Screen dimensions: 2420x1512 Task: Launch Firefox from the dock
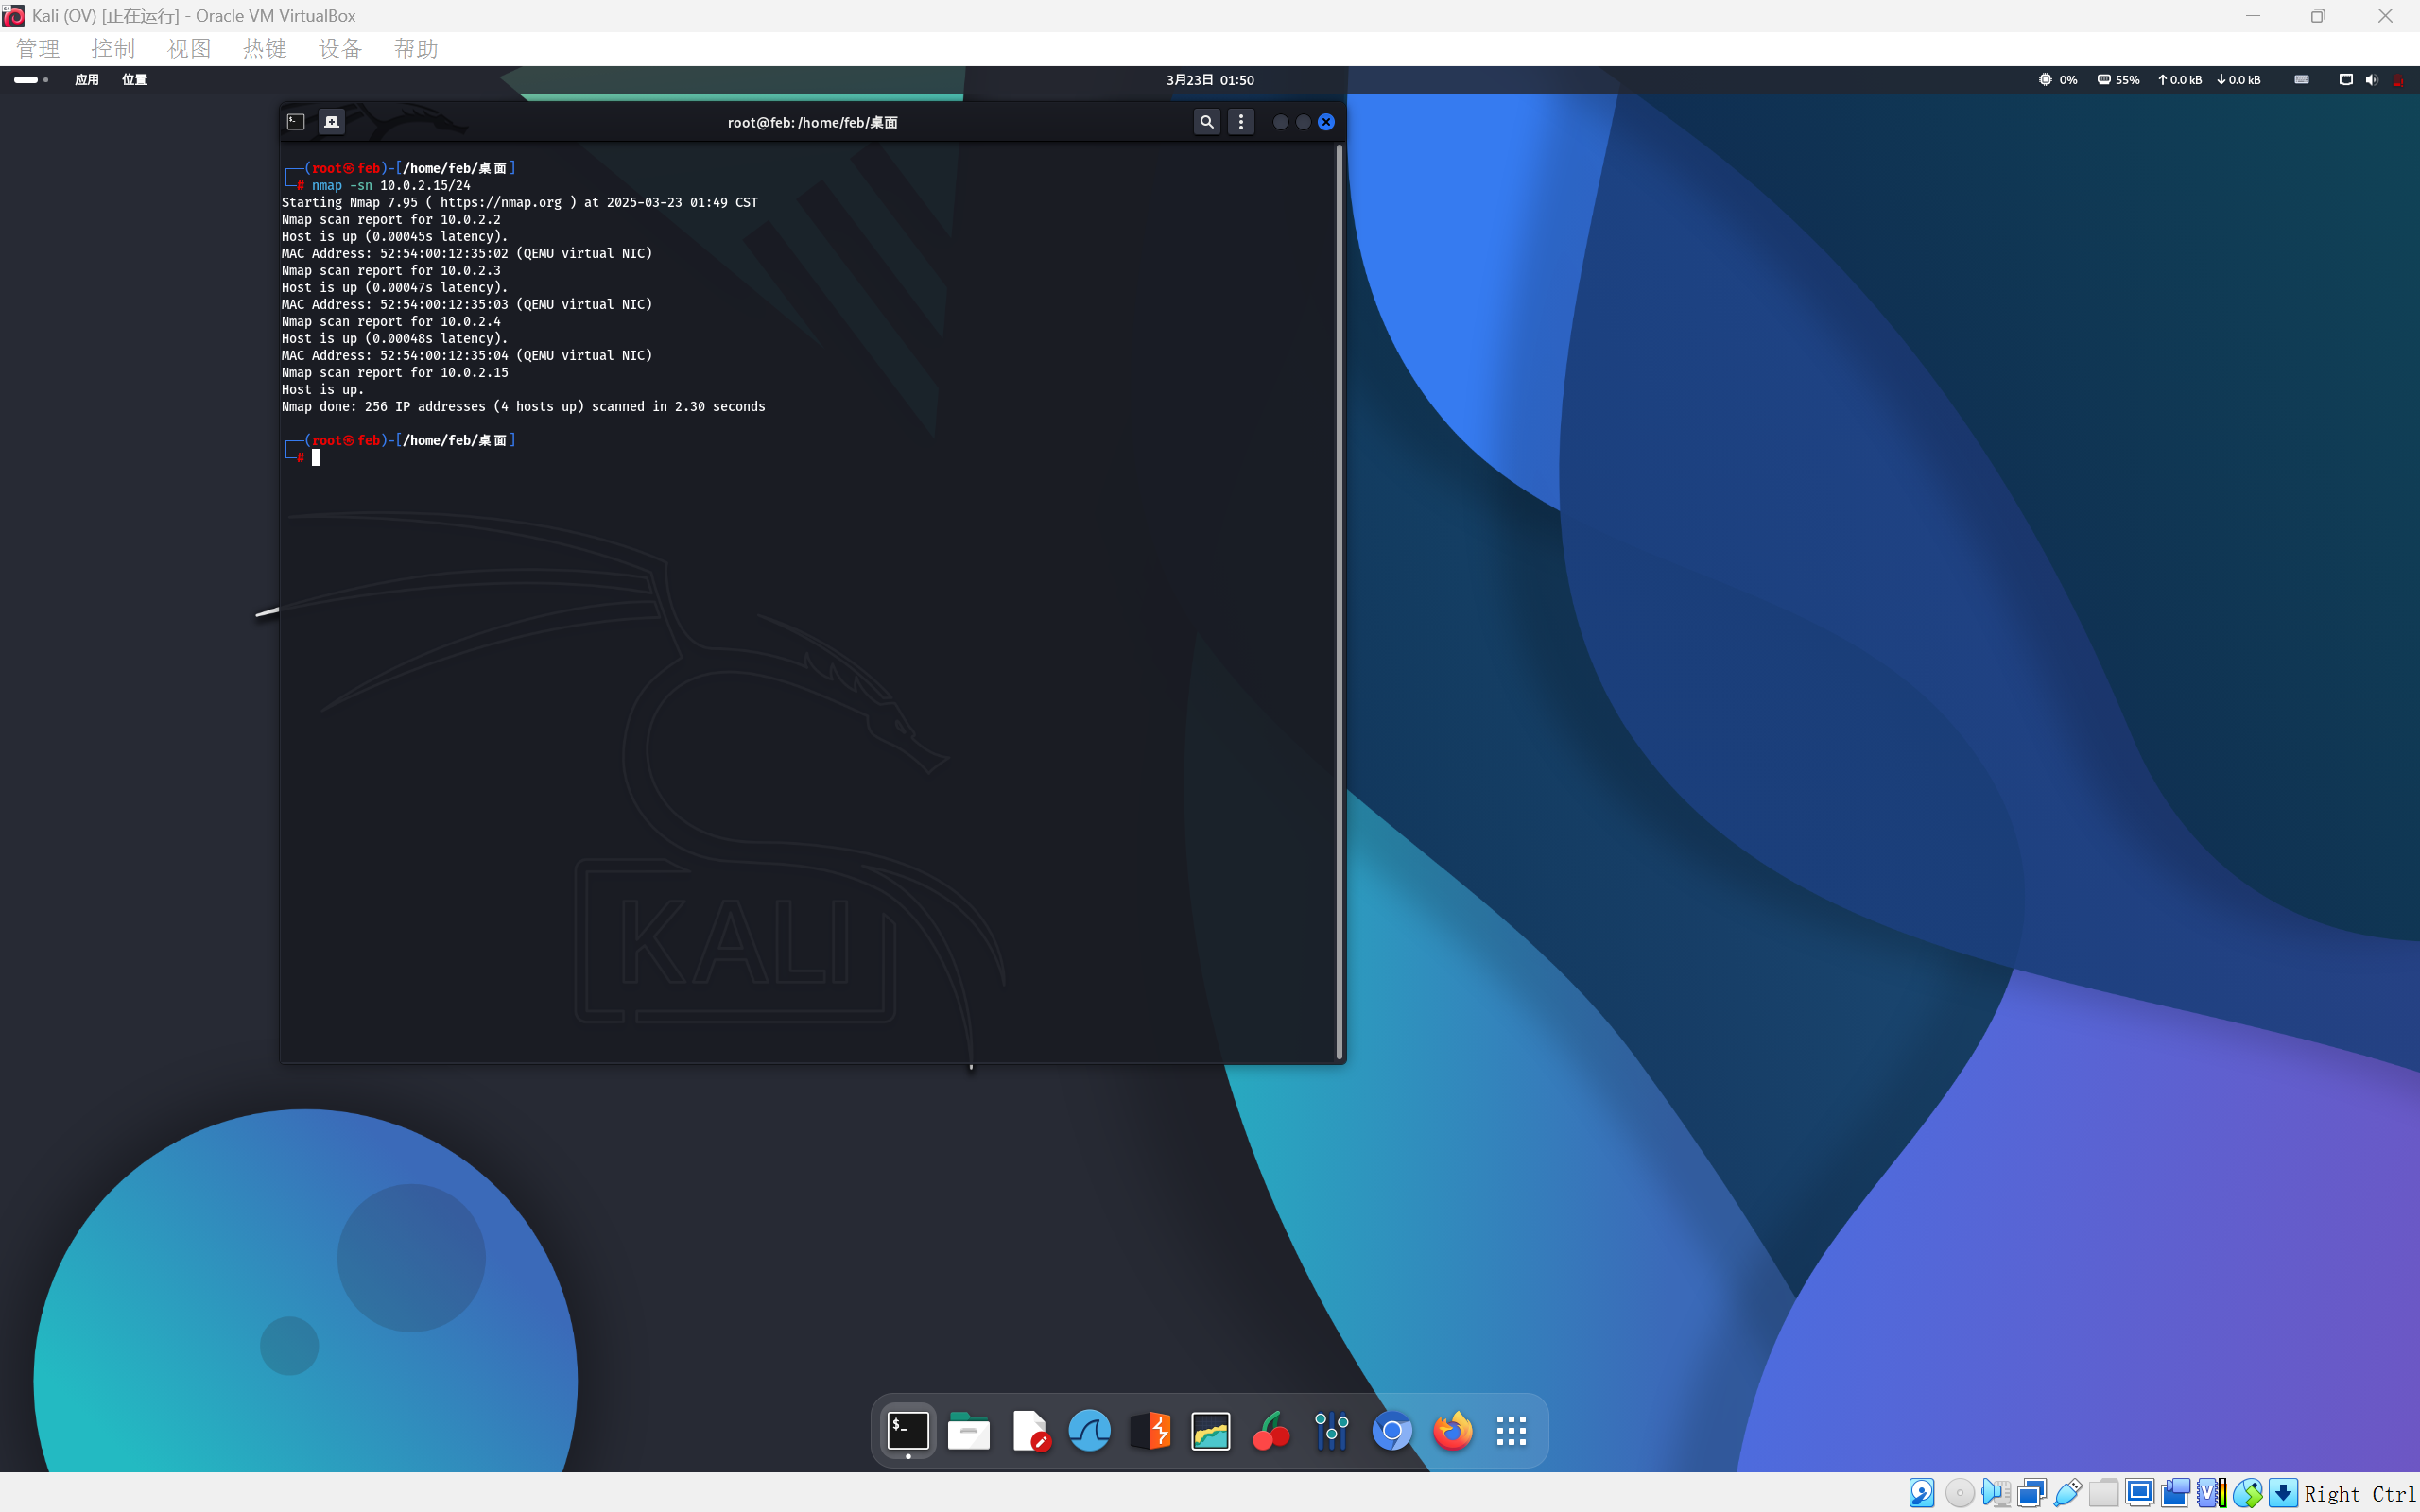click(x=1452, y=1431)
